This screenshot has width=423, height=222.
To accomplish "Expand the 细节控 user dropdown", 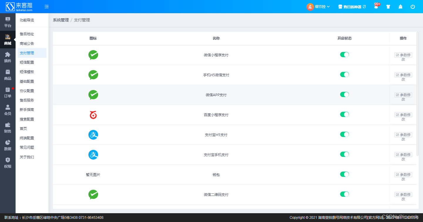I will pos(322,6).
